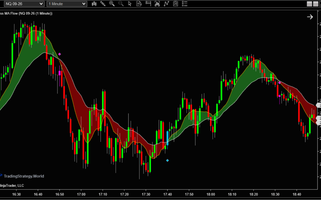Click the 16:30 time axis label
321x200 pixels.
click(x=16, y=194)
